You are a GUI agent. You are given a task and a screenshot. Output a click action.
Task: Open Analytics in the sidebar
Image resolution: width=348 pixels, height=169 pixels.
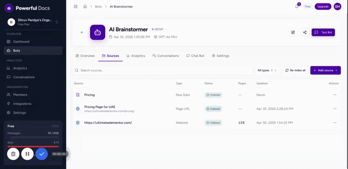[x=33, y=68]
